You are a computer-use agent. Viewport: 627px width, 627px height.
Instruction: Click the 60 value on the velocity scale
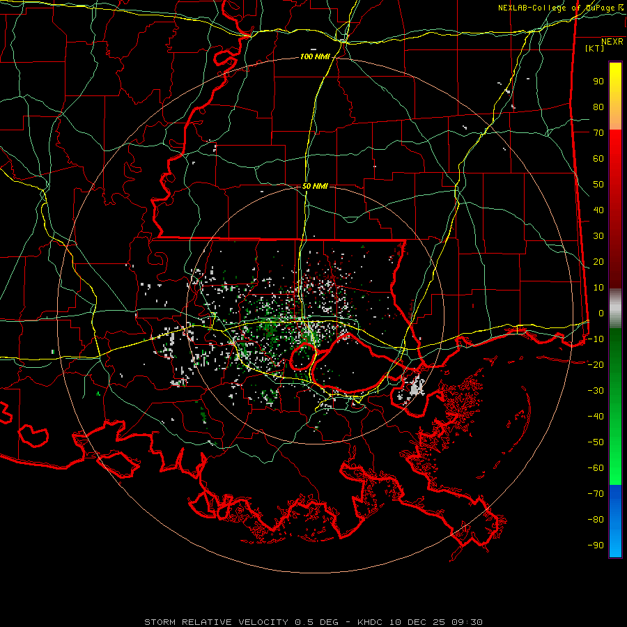(x=598, y=159)
